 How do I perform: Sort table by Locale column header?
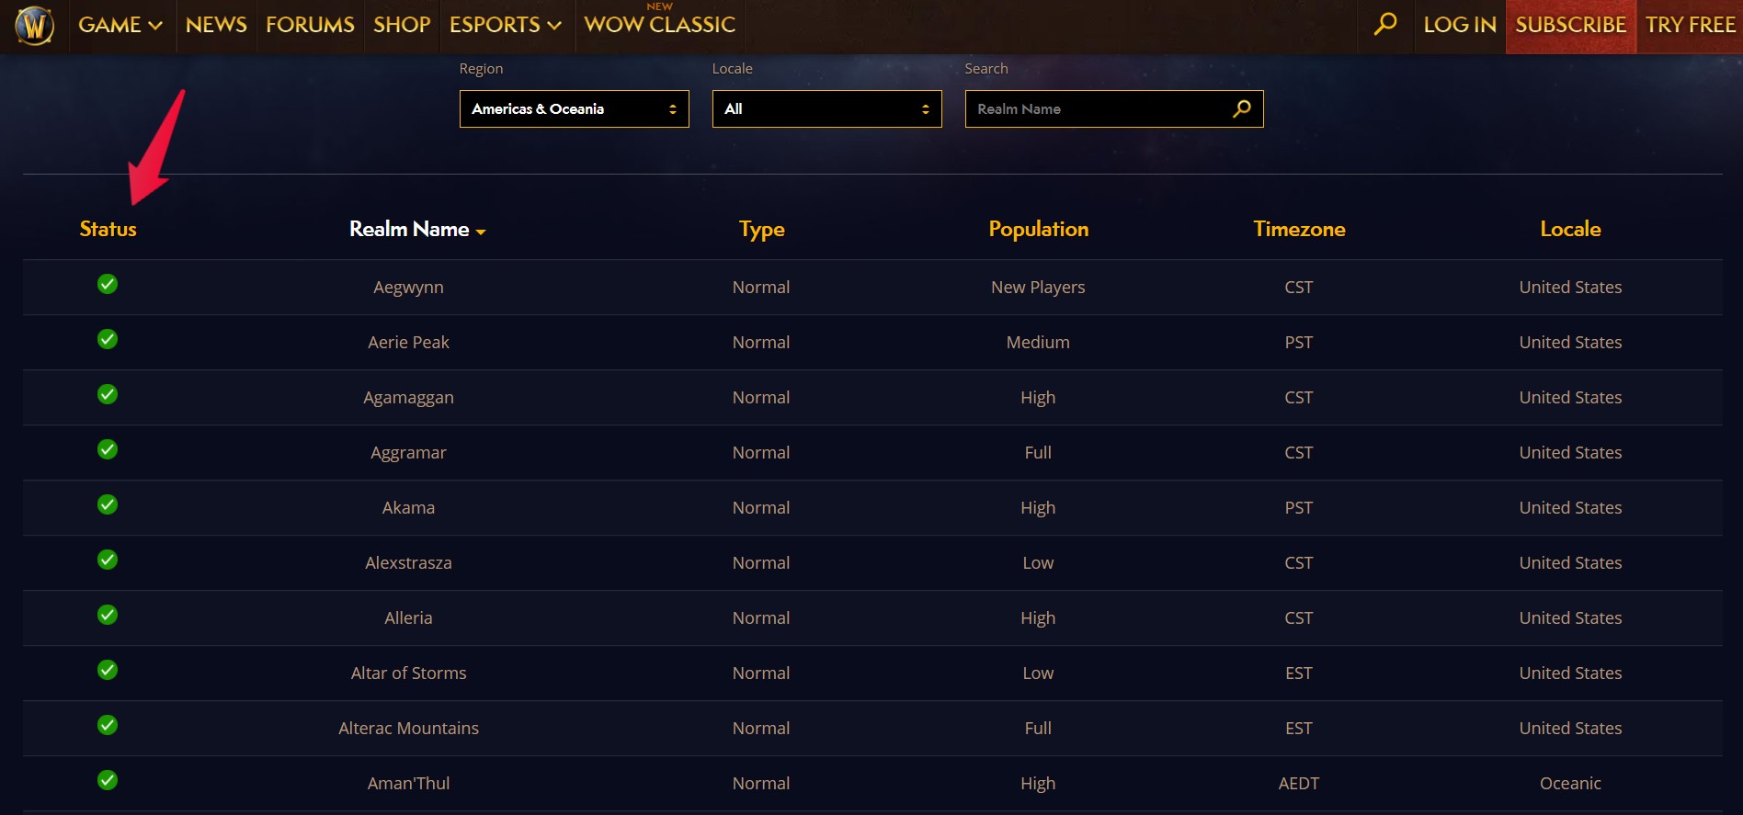click(x=1570, y=229)
